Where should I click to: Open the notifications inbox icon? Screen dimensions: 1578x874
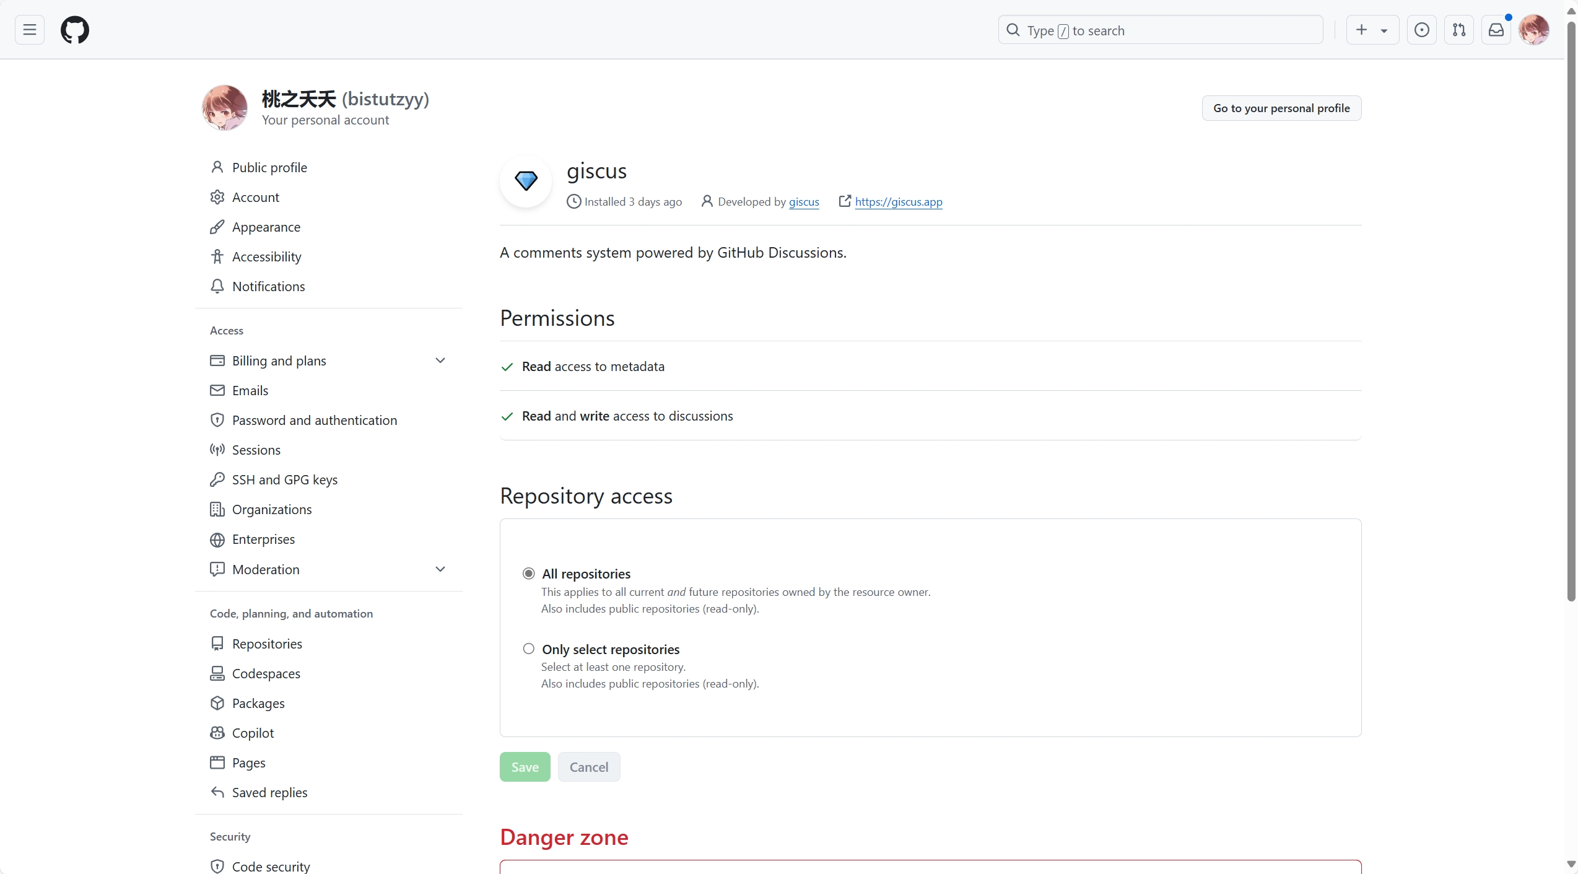(1496, 30)
